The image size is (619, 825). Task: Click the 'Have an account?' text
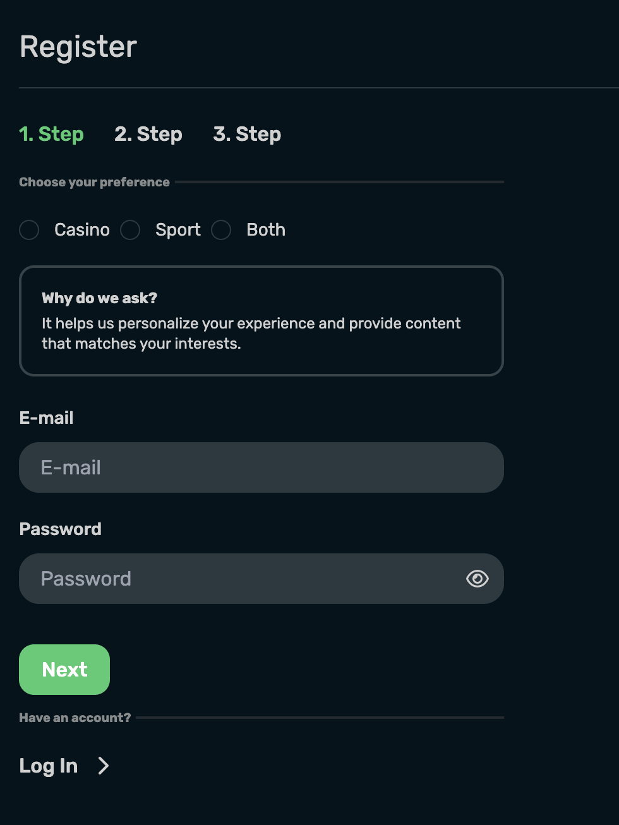tap(75, 718)
